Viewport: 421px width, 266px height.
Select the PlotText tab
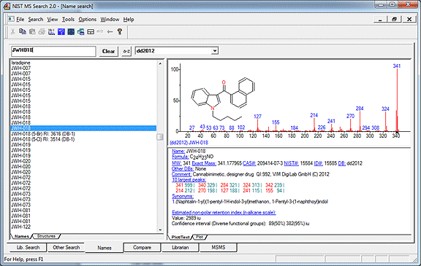pyautogui.click(x=180, y=237)
